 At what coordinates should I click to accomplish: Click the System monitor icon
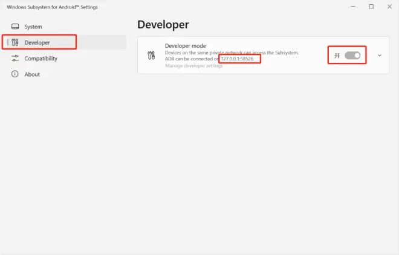tap(15, 27)
